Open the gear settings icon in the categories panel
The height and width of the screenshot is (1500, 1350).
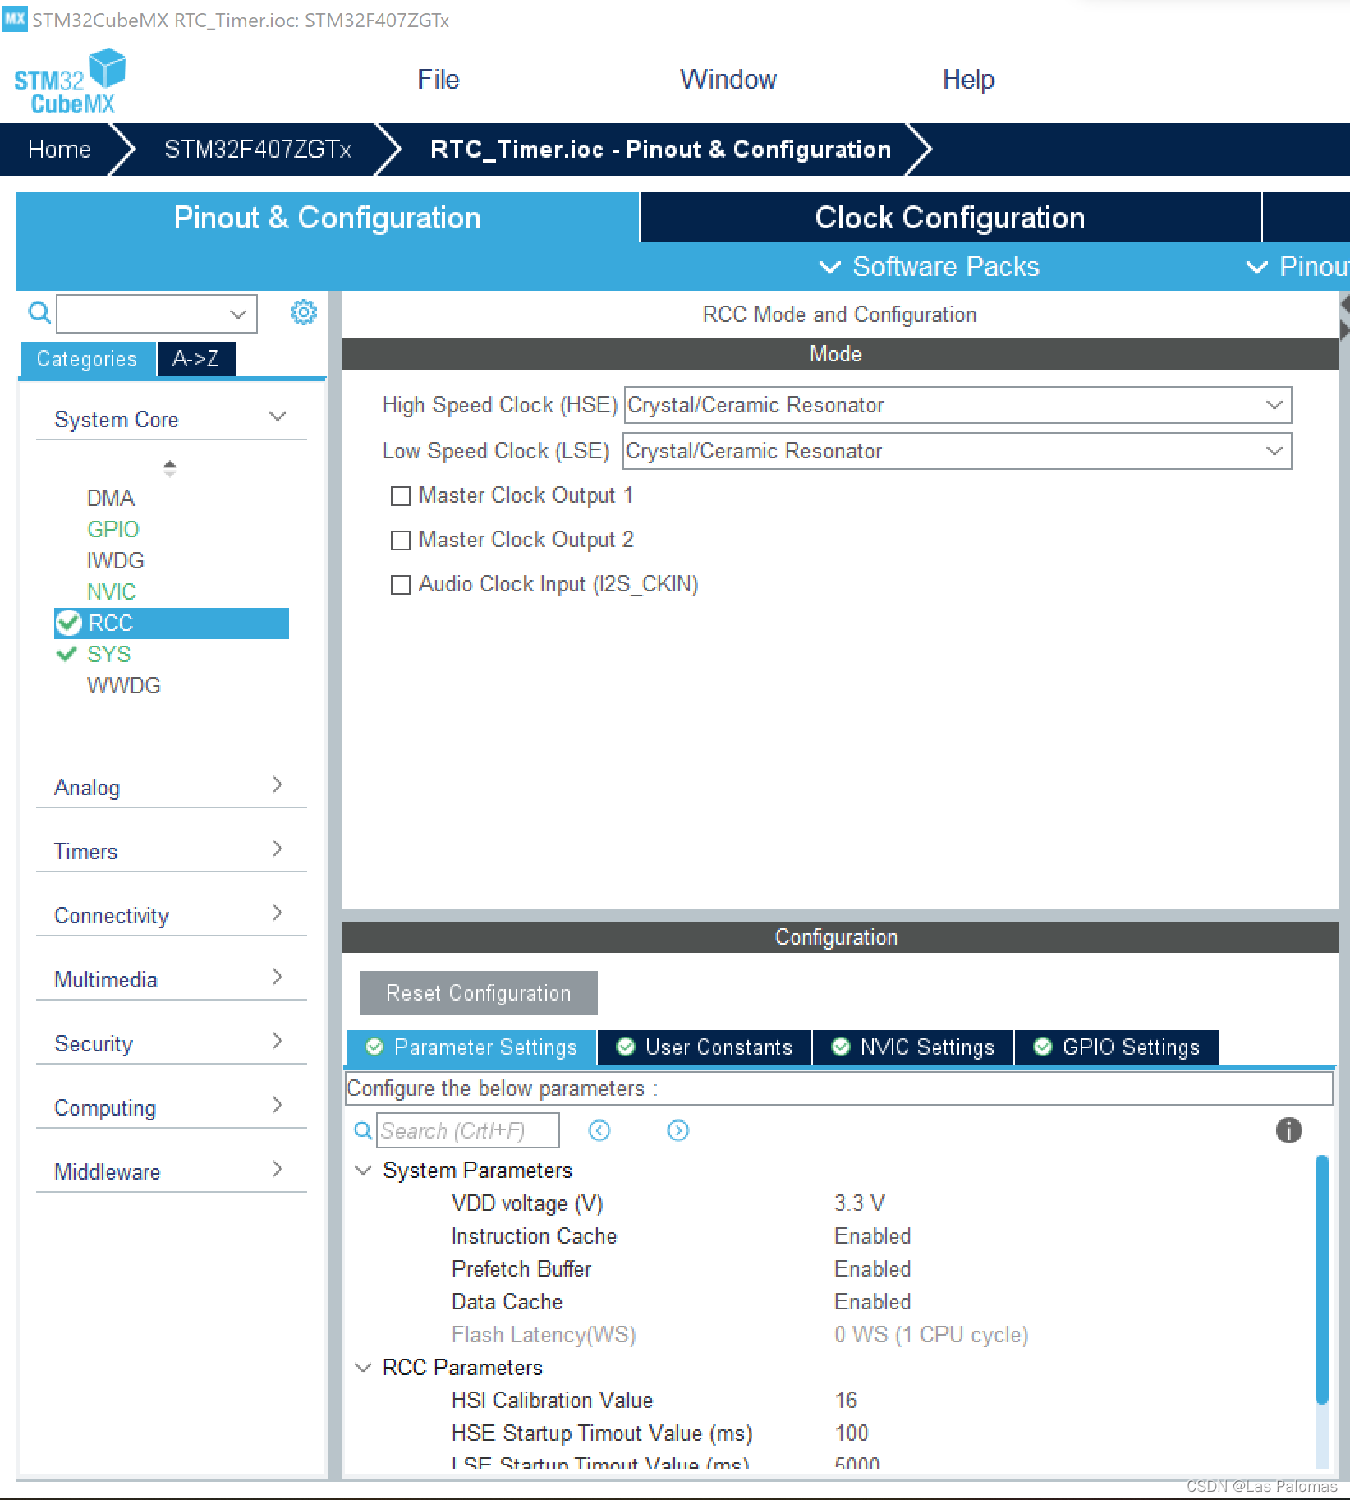click(x=303, y=312)
